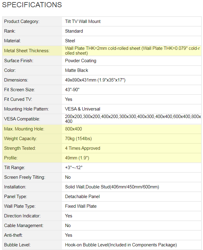203x250 pixels.
Task: Select the Matte Black color value
Action: [77, 70]
